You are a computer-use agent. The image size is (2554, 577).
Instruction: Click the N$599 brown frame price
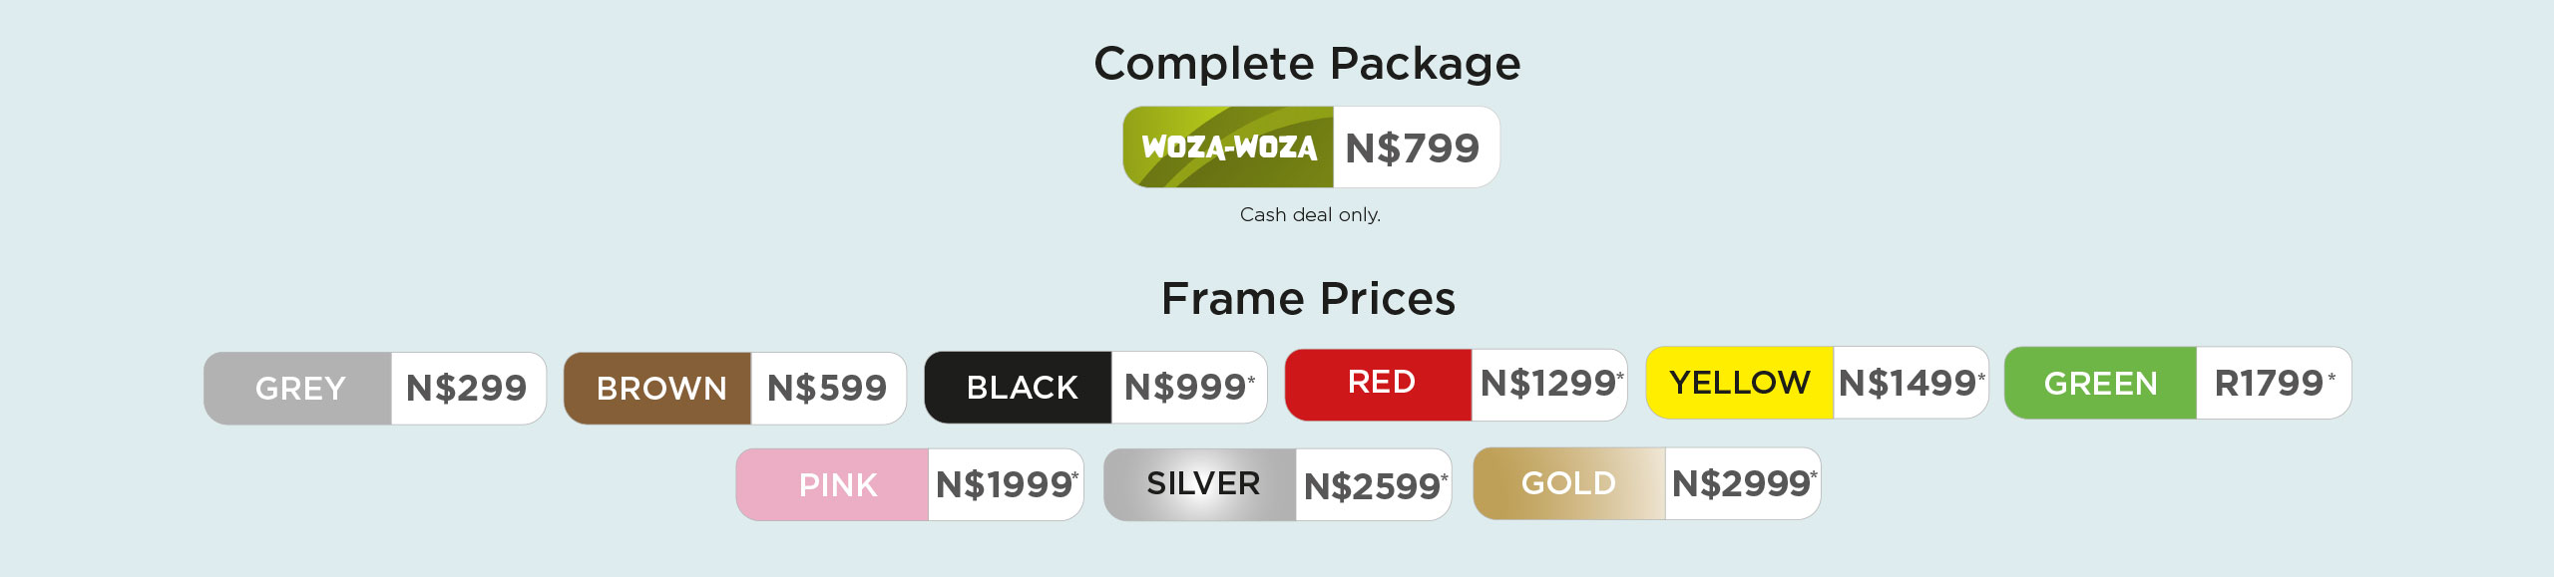pyautogui.click(x=827, y=388)
